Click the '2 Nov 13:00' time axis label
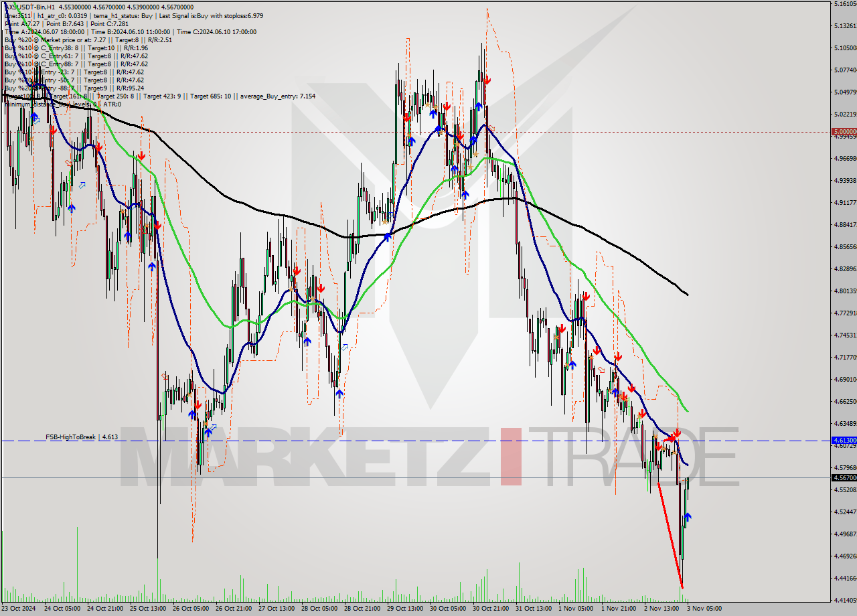Viewport: 857px width, 616px height. coord(661,609)
